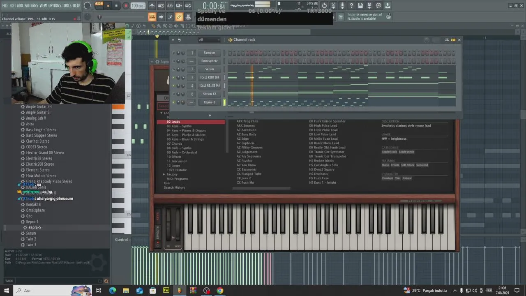Click the search magnifier icon in browser footer
Viewport: 526px width, 296px height.
coord(106,281)
